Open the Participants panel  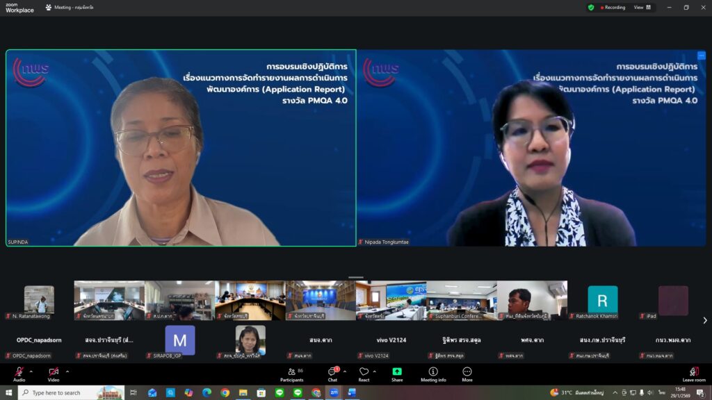click(x=291, y=374)
